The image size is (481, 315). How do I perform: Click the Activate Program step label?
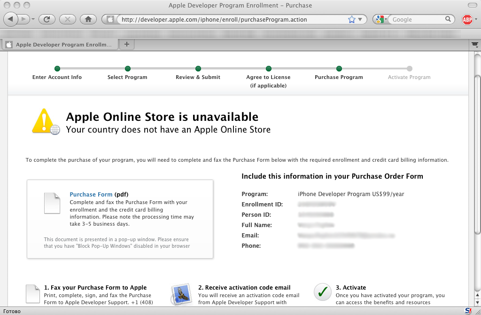(409, 77)
